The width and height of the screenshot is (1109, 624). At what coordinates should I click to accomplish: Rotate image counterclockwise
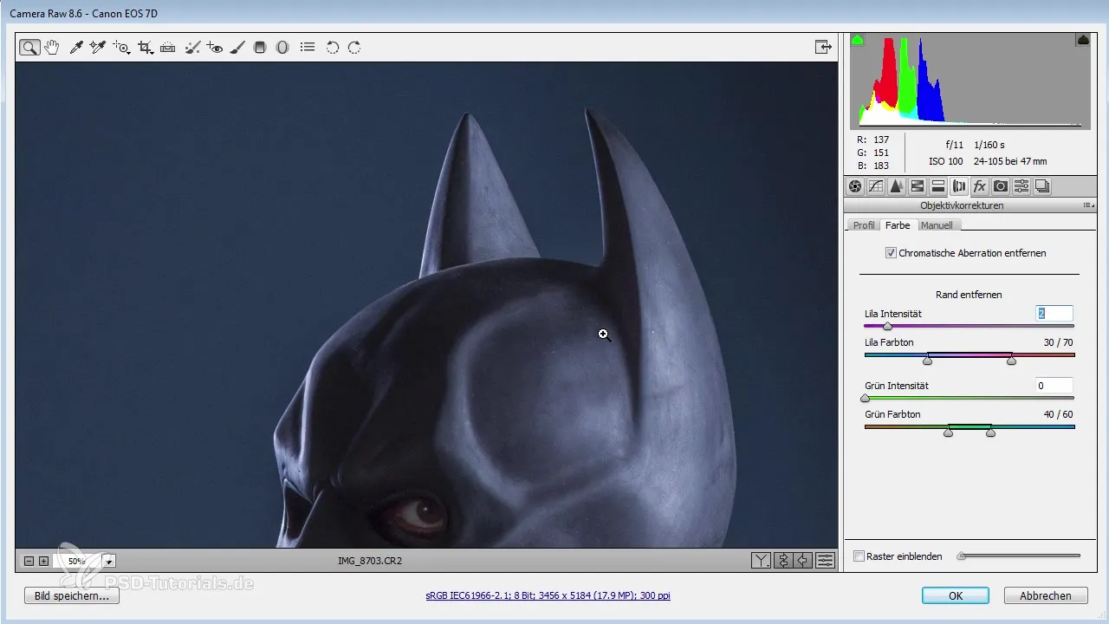click(x=332, y=48)
